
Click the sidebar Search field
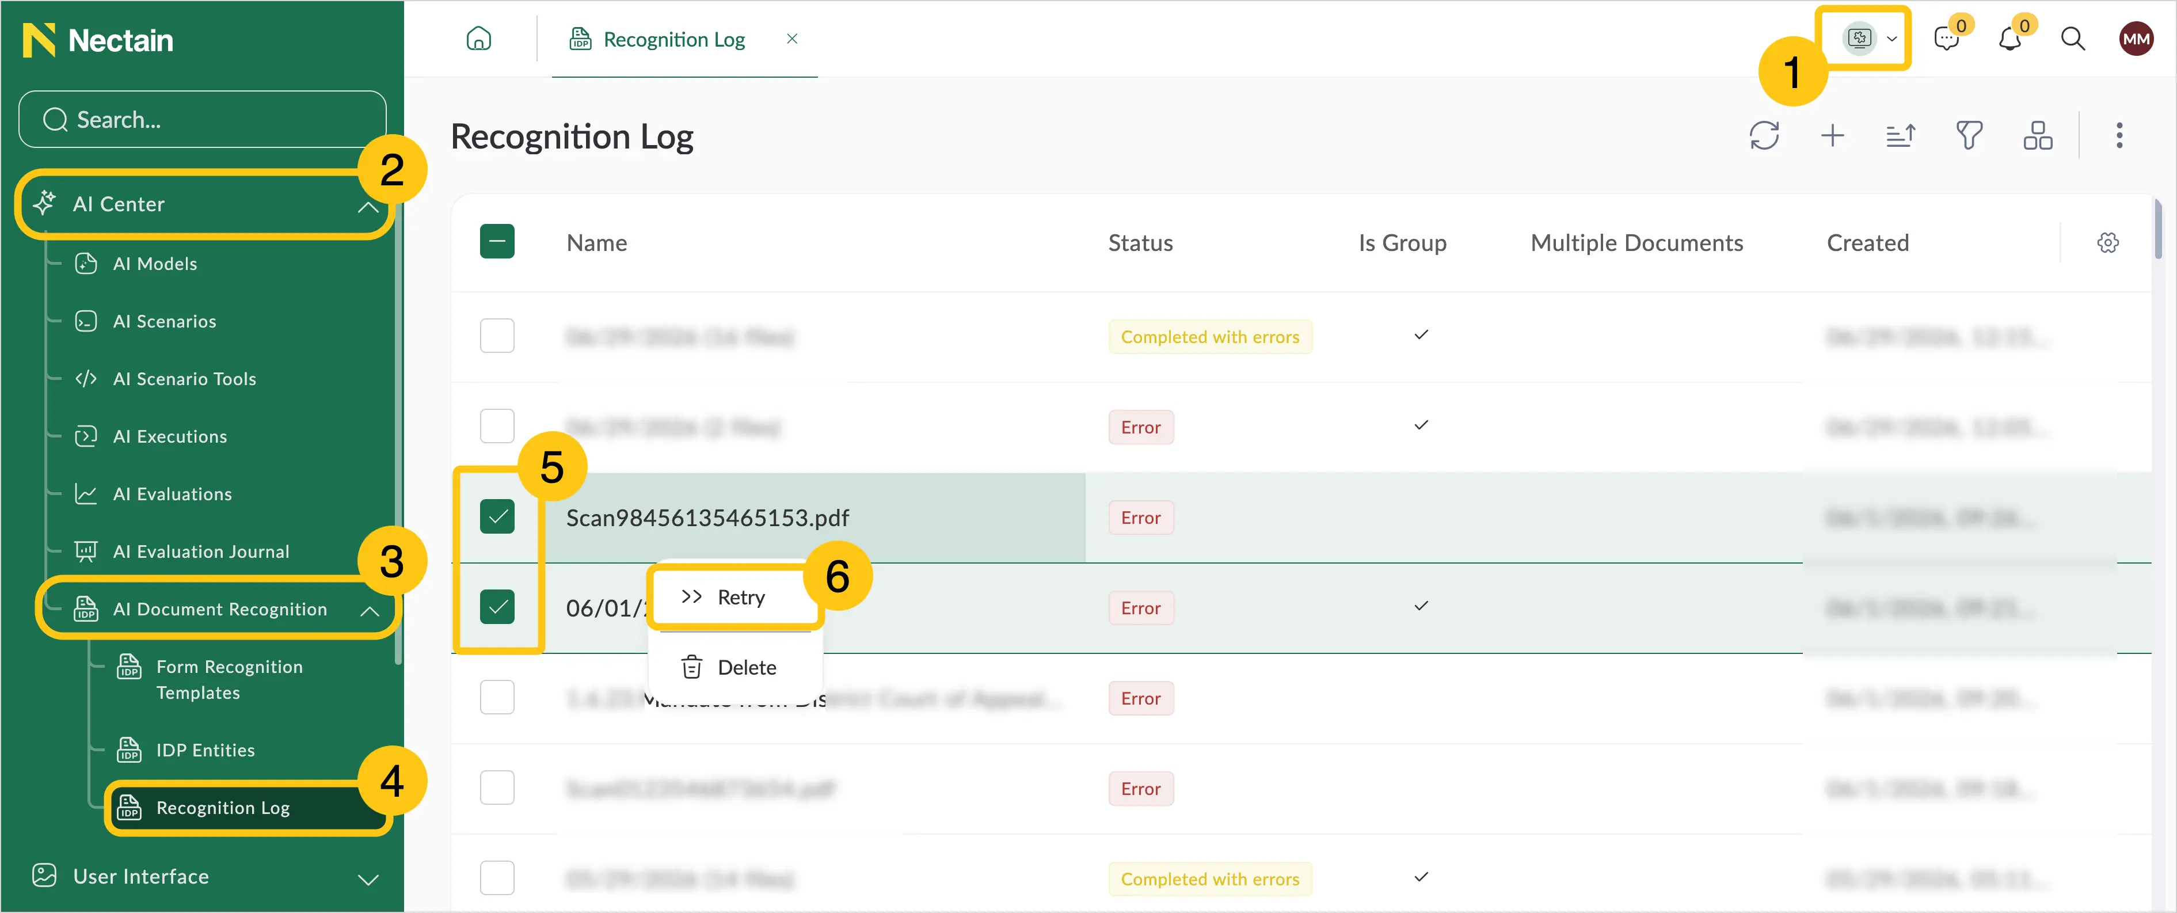click(202, 119)
